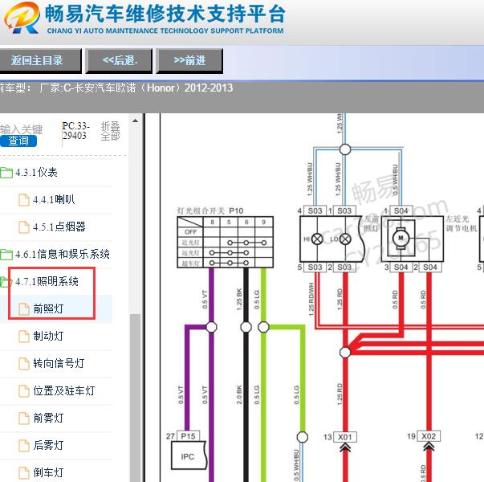Open 4.3.1仪表 tree entry
Viewport: 484px width, 482px height.
(36, 173)
